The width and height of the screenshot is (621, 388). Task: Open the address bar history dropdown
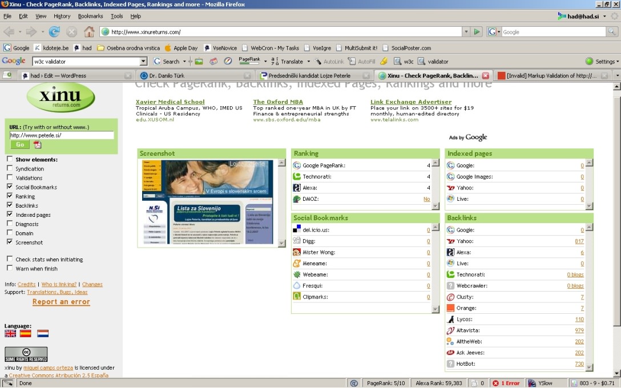[466, 32]
